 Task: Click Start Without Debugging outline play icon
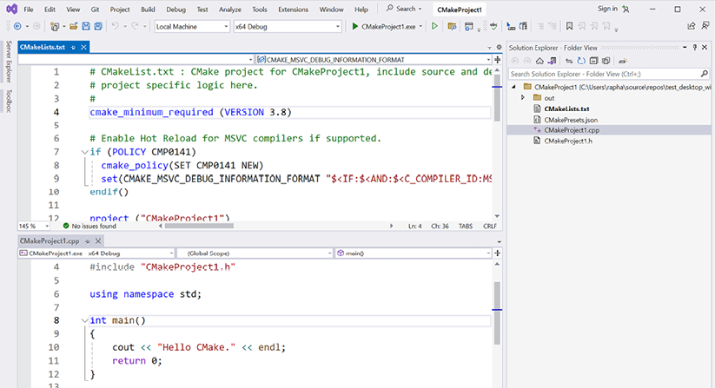[434, 26]
